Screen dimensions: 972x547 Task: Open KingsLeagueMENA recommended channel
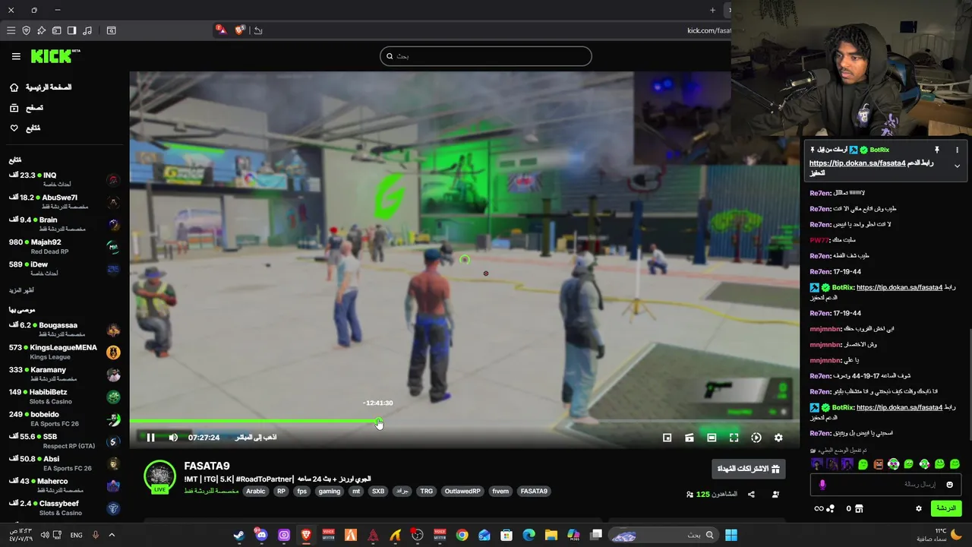tap(64, 352)
